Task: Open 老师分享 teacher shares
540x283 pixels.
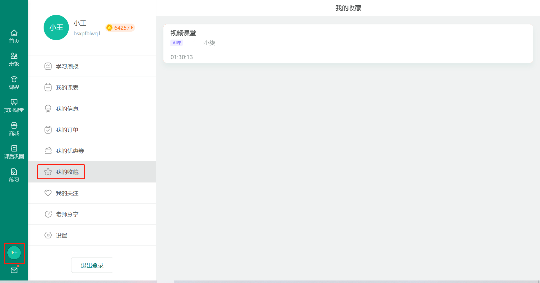Action: tap(67, 214)
